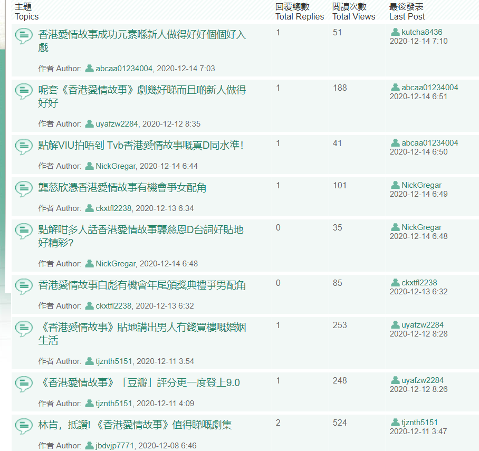Click user icon next to last poster kutcha8436

[395, 32]
